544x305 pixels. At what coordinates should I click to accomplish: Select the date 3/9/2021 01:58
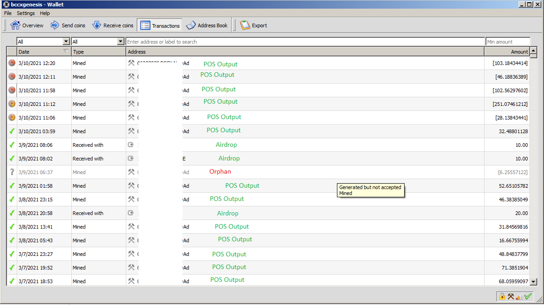pos(35,186)
